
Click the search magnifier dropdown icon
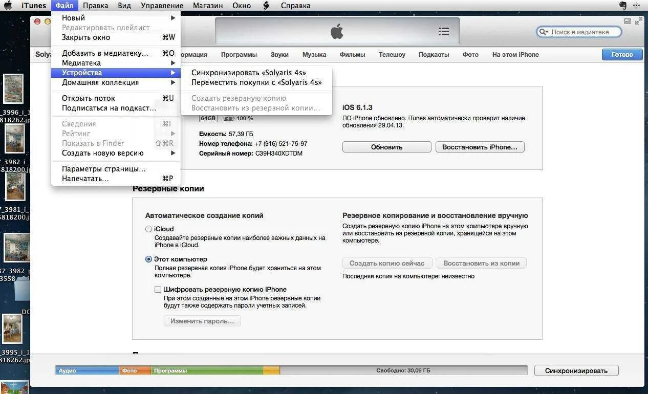[x=544, y=32]
